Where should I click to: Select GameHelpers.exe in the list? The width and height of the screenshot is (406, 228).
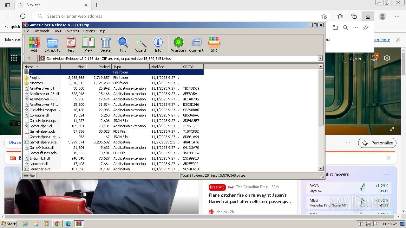point(43,142)
